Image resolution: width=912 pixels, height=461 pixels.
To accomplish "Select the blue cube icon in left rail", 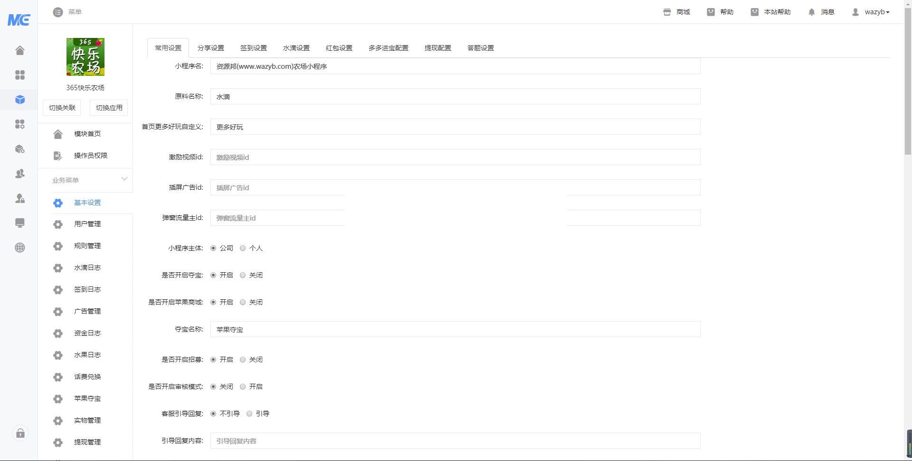I will (x=20, y=100).
